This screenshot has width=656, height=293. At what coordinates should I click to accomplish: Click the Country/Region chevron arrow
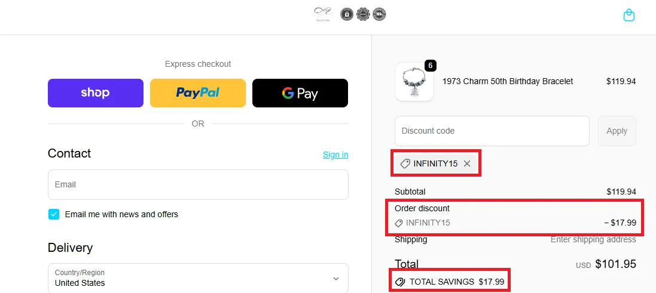(335, 279)
